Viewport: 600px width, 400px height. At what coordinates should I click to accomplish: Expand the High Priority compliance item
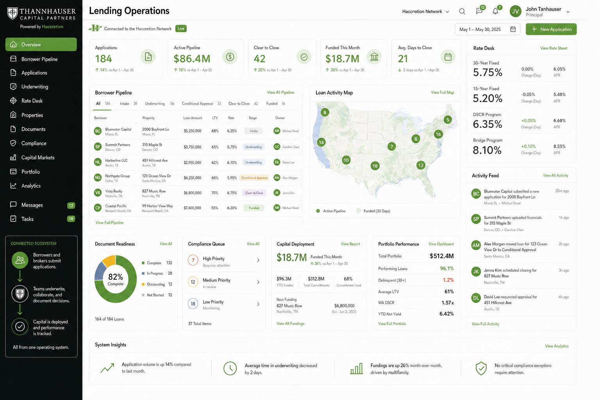[225, 261]
